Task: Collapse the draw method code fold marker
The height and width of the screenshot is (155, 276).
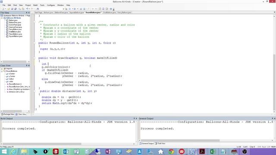Action: coord(34,58)
